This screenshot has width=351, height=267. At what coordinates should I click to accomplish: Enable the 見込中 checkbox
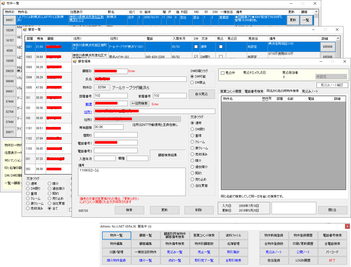point(223,73)
